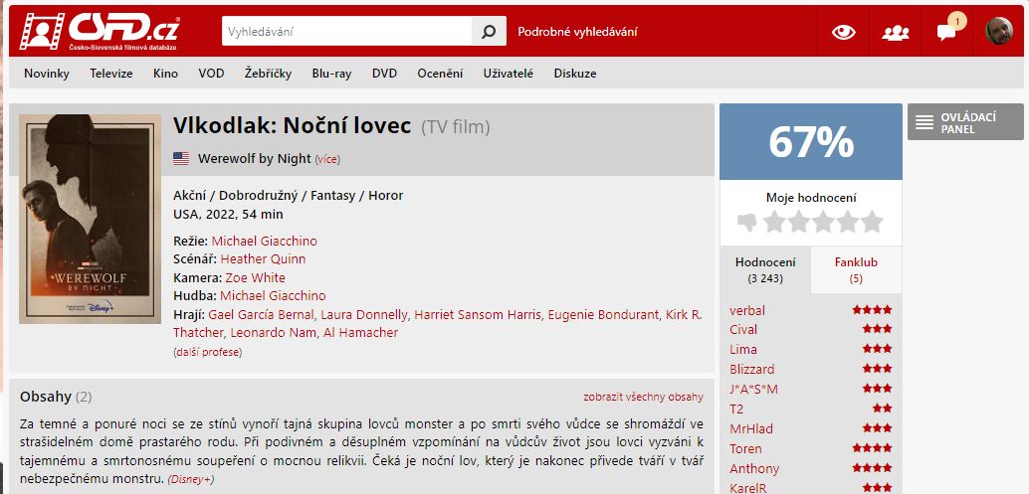This screenshot has width=1029, height=494.
Task: Open the watchlist eye icon
Action: click(843, 32)
